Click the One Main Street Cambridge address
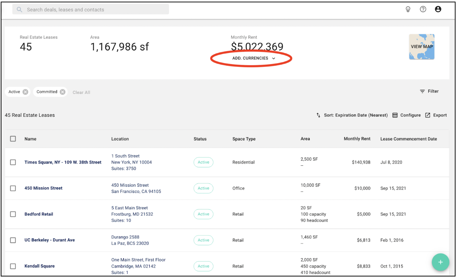The image size is (457, 277). tap(138, 266)
